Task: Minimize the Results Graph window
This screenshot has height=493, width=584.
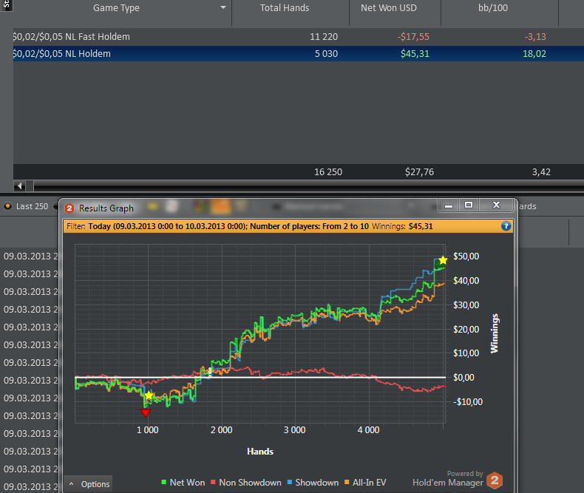Action: pyautogui.click(x=449, y=205)
